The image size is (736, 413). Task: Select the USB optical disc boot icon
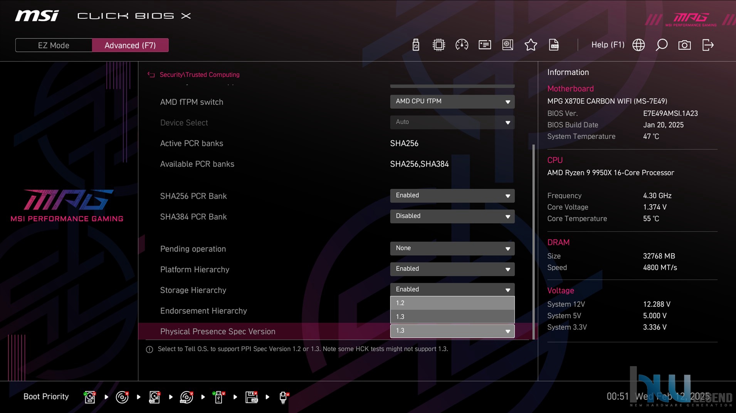coord(187,397)
